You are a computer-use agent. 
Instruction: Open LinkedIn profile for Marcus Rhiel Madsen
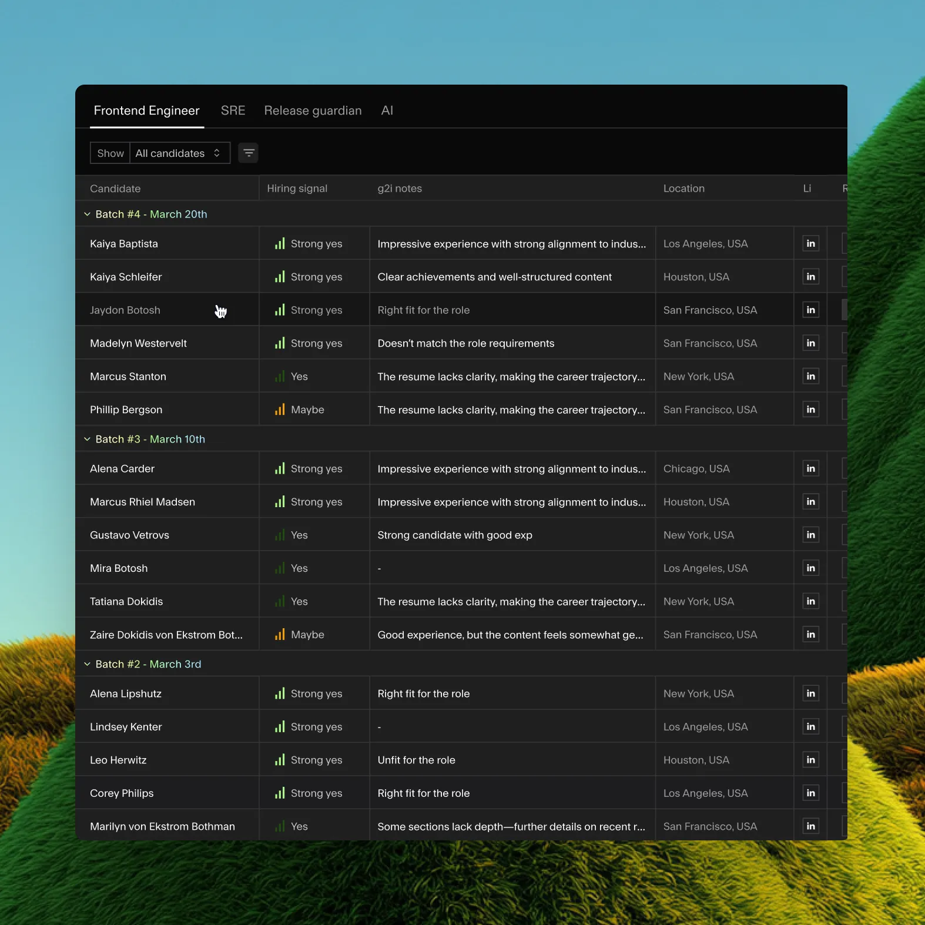810,502
